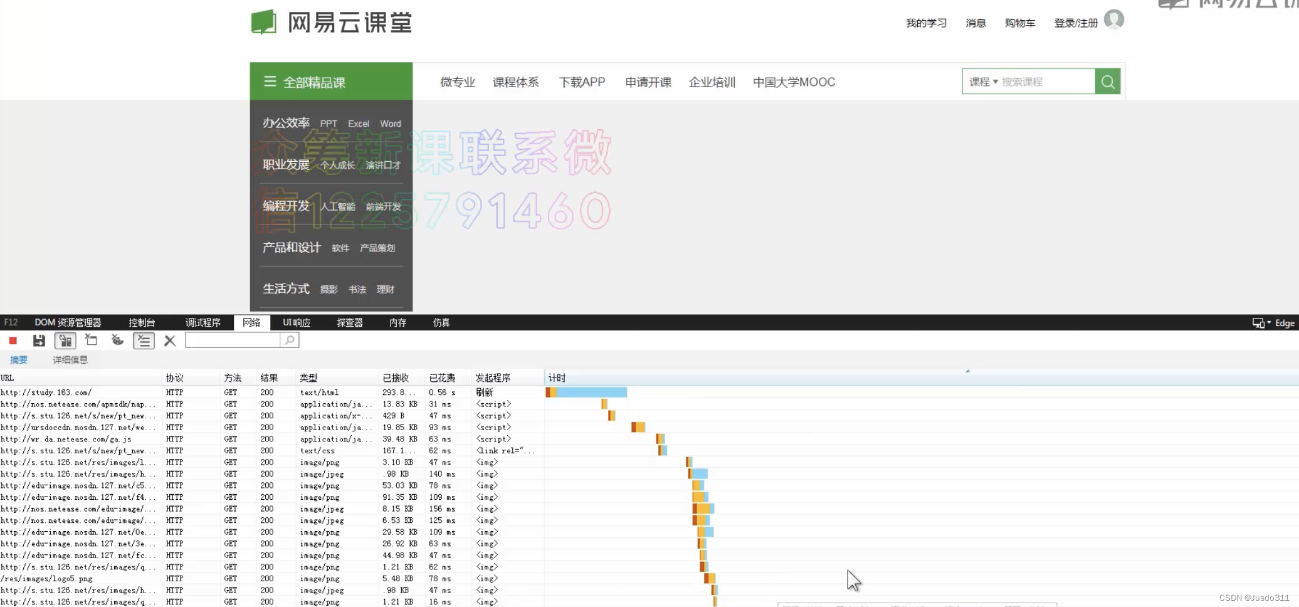The image size is (1299, 607).
Task: Open the 摄影 subcategory link
Action: [329, 290]
